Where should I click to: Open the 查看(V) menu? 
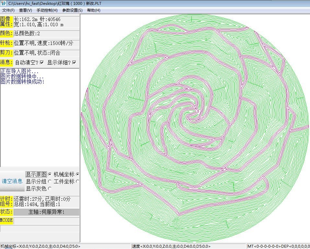point(26,10)
